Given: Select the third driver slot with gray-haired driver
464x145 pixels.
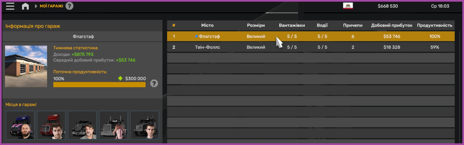Looking at the screenshot, I should 83,125.
